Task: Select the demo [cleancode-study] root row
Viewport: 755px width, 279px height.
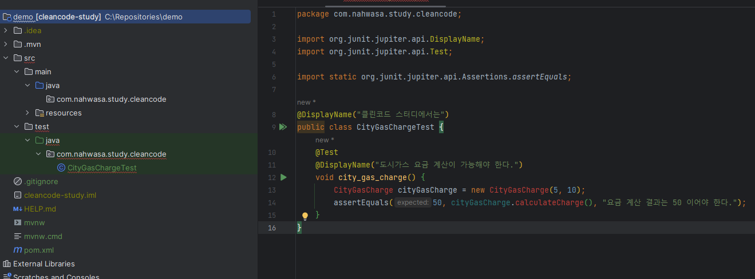Action: point(125,17)
